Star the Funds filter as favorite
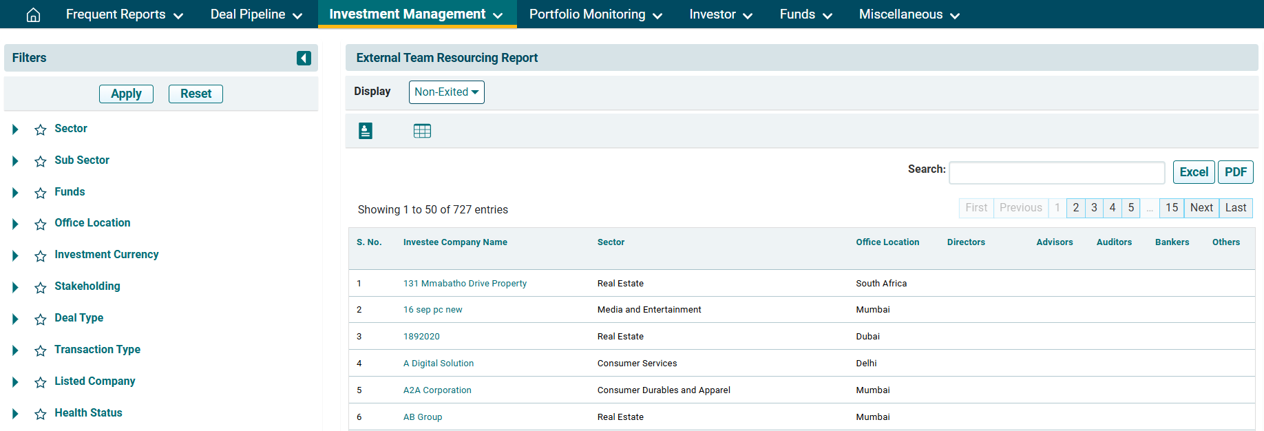Viewport: 1264px width, 431px height. (41, 193)
